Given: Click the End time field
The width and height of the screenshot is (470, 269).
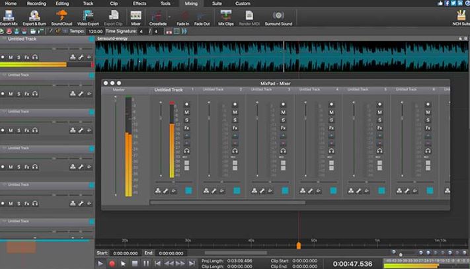Looking at the screenshot, I should 171,253.
